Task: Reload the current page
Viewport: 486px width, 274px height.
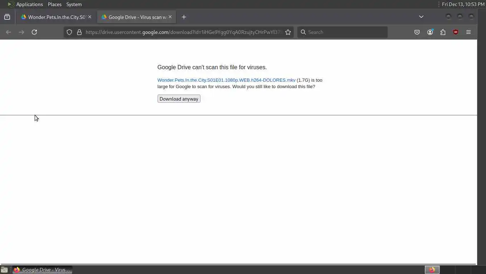Action: pos(34,32)
